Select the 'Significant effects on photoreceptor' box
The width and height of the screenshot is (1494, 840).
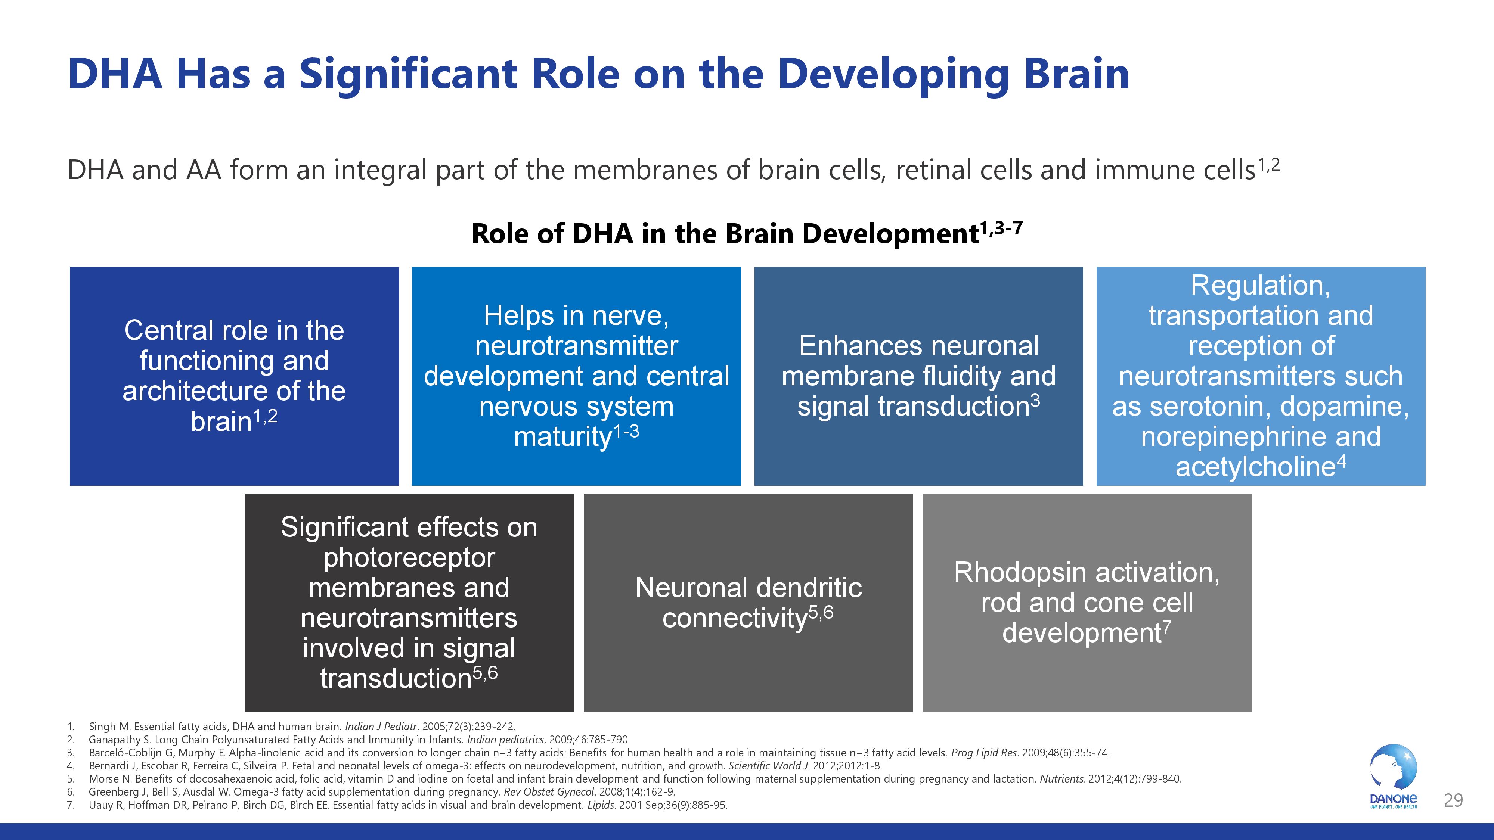pyautogui.click(x=409, y=602)
